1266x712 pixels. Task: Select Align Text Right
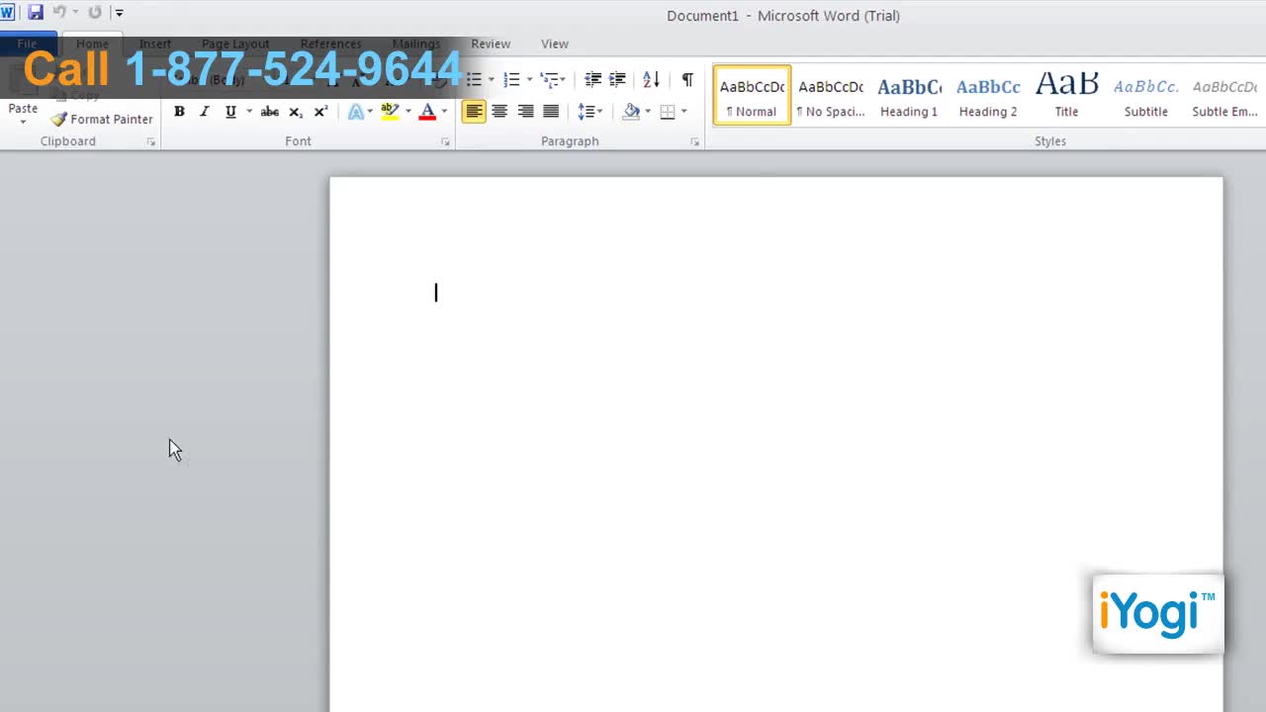[525, 112]
